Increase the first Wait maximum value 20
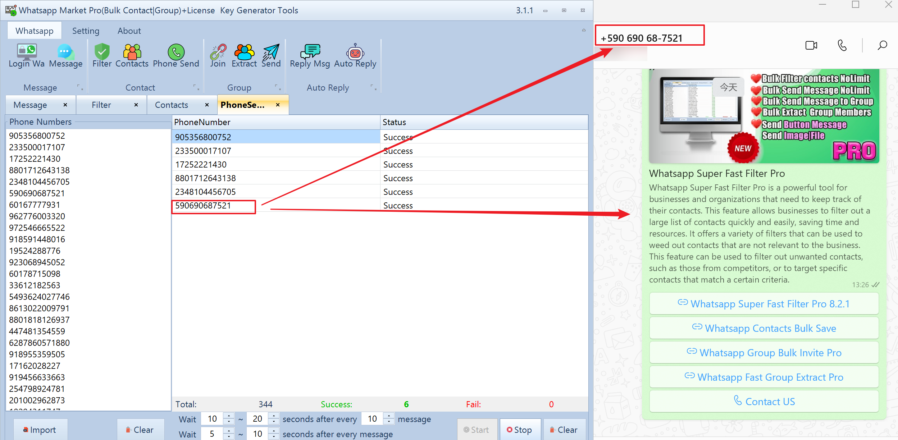898x440 pixels. coord(274,416)
